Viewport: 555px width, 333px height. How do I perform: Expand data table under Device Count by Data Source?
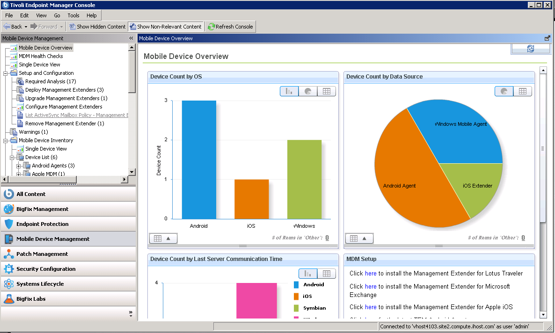(x=359, y=239)
